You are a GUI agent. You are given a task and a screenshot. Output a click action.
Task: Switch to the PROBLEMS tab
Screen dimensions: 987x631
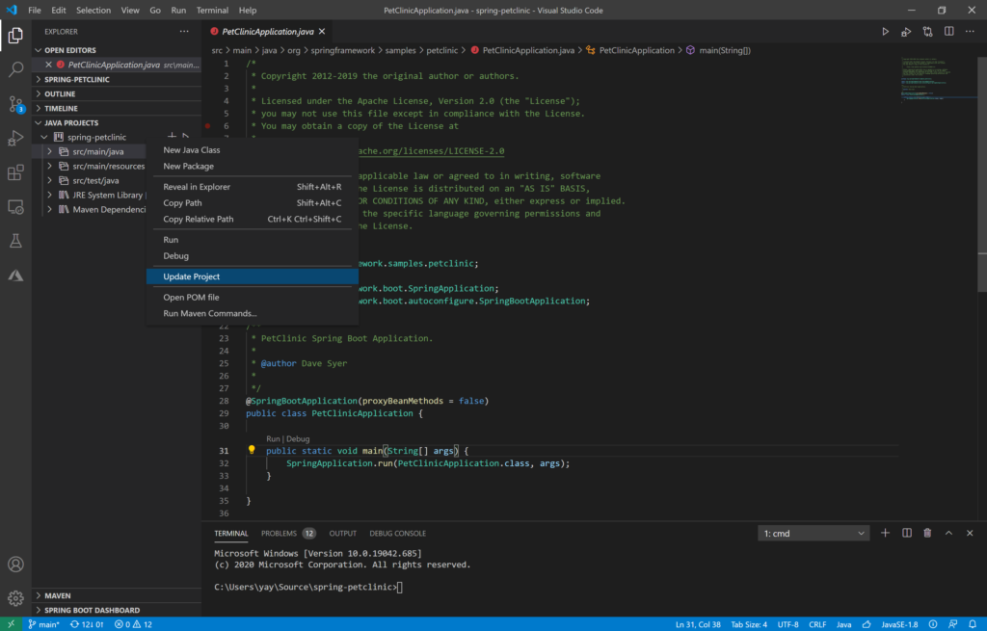click(279, 532)
